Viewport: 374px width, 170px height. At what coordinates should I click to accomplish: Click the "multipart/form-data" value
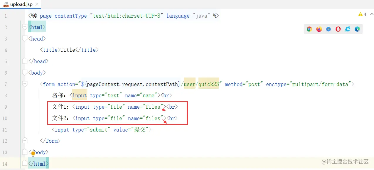(320, 84)
